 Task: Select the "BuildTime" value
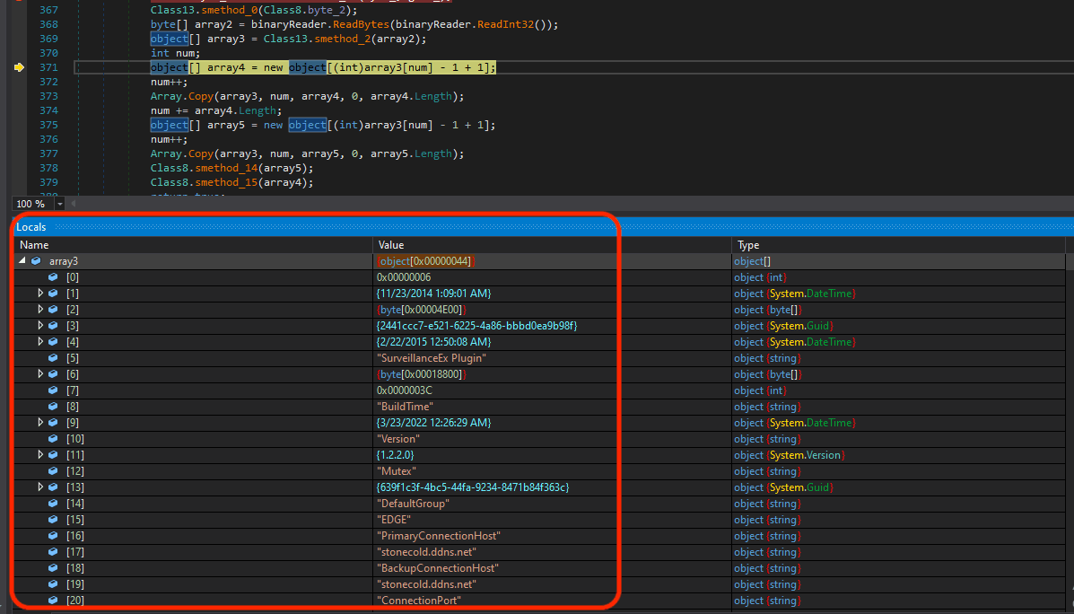pos(405,407)
